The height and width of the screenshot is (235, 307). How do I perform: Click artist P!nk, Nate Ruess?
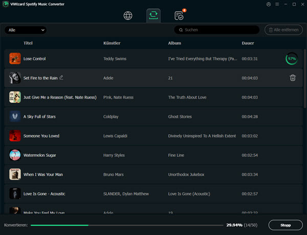point(118,98)
